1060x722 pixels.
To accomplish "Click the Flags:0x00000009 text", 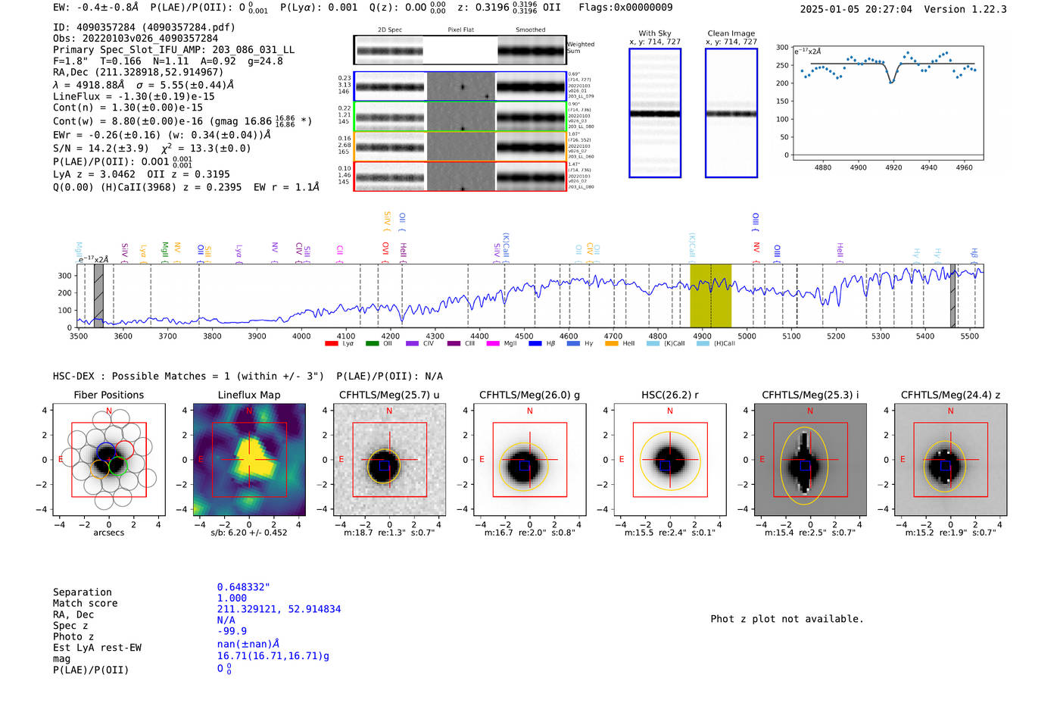I will click(625, 7).
